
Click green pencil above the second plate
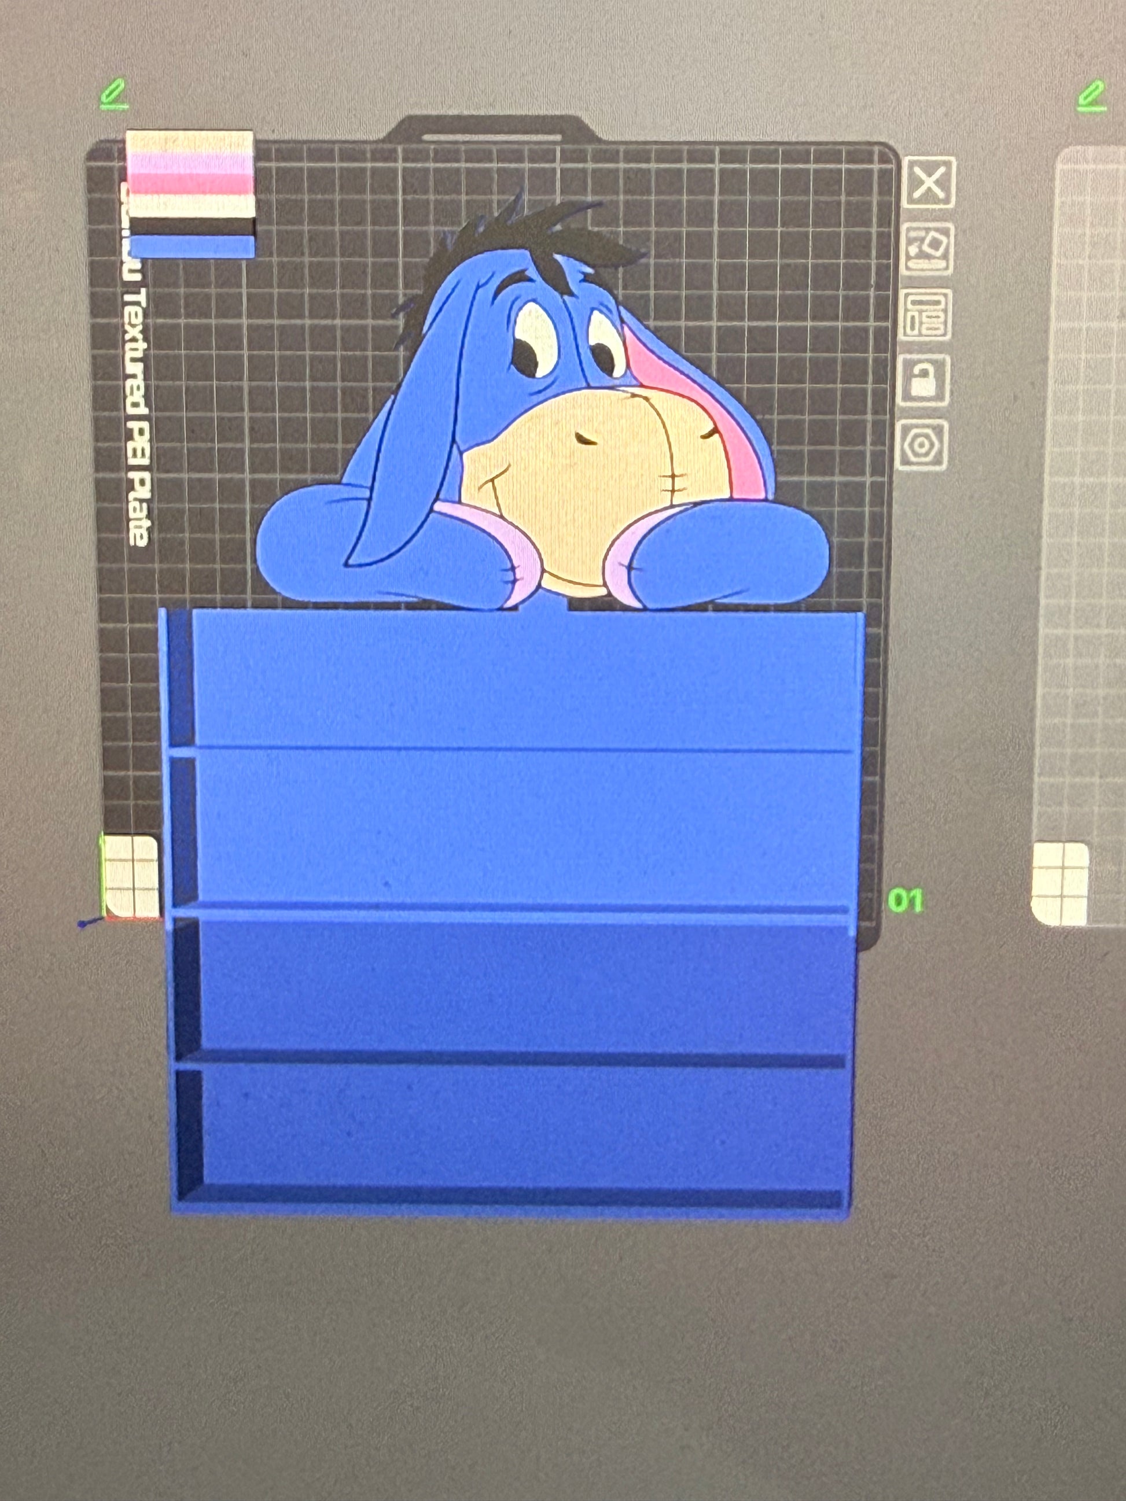[1091, 97]
